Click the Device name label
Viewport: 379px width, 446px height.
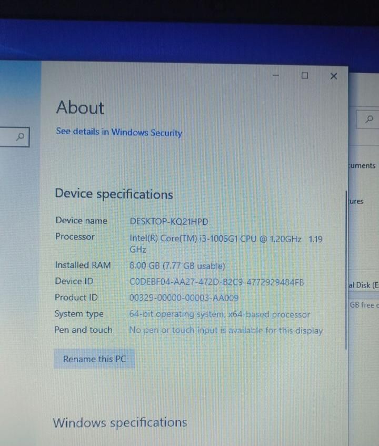click(81, 221)
